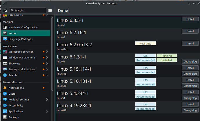The height and width of the screenshot is (121, 200).
Task: Click Workspace Behavior orange changed indicator
Action: coord(43,52)
